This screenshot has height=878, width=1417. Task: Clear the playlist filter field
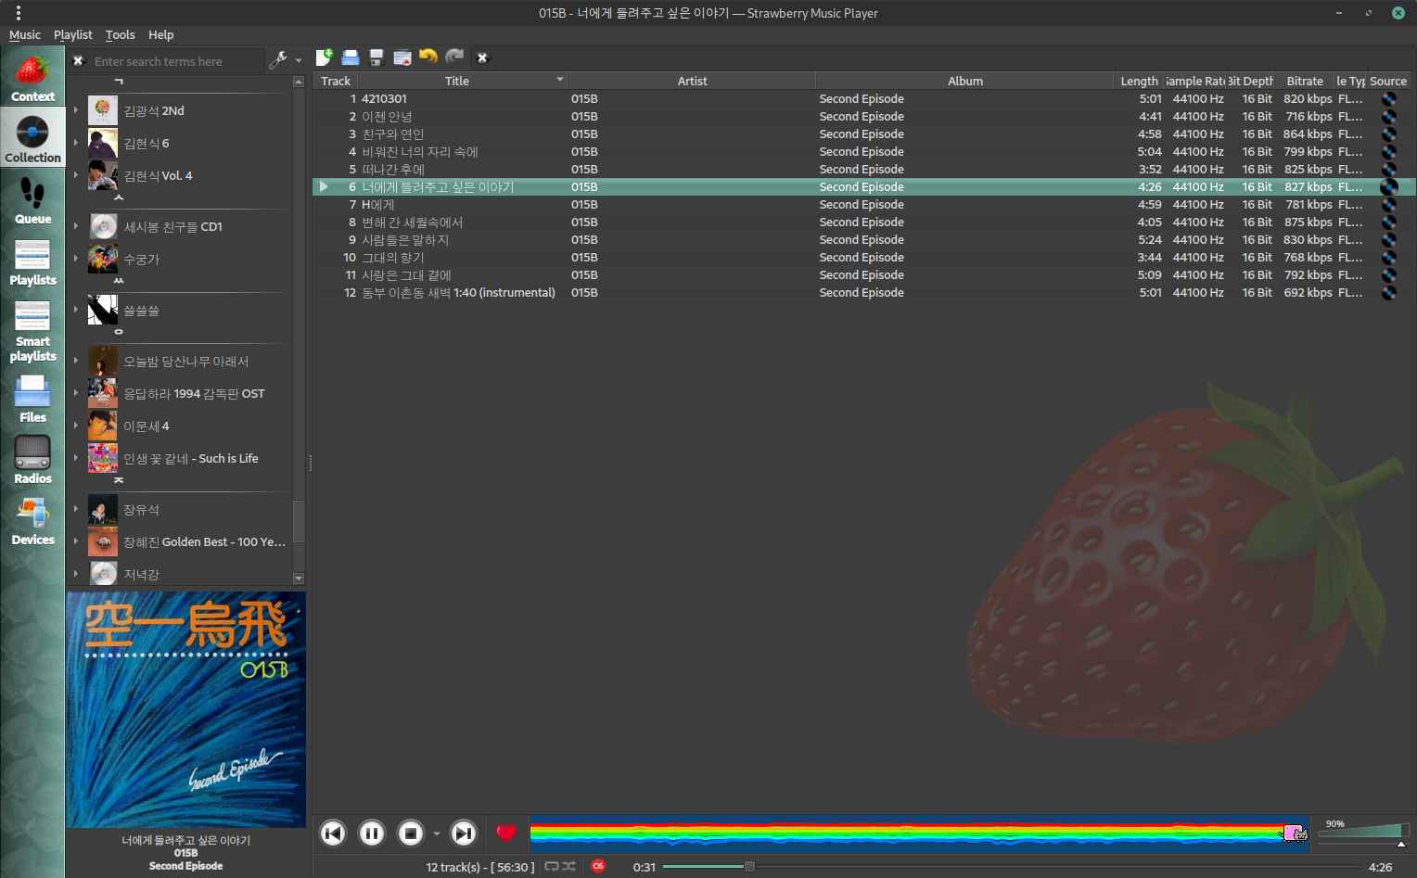[x=482, y=57]
